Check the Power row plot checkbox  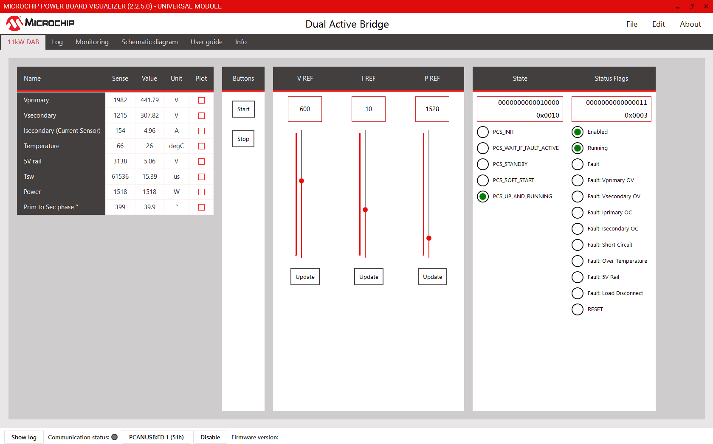click(202, 192)
